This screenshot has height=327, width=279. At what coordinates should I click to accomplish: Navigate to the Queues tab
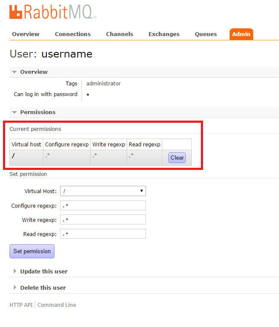206,34
